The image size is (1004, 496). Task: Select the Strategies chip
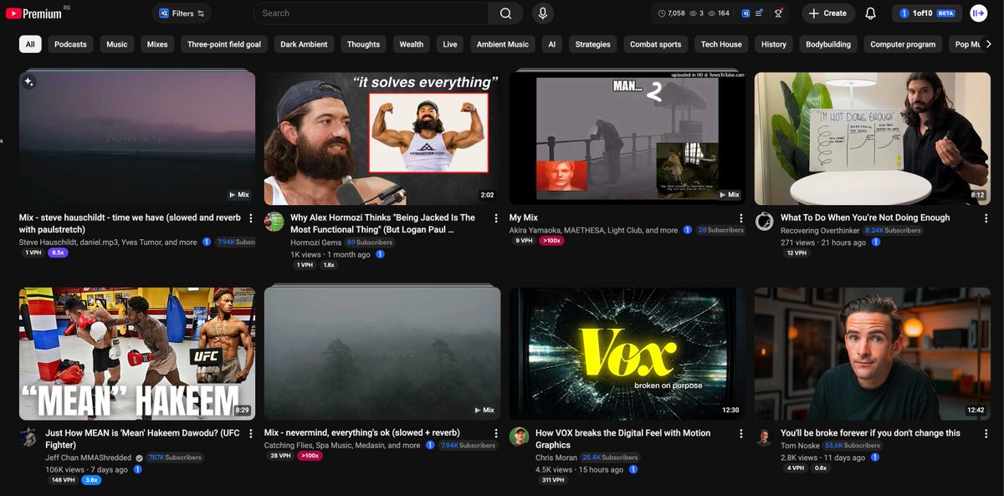[x=593, y=44]
